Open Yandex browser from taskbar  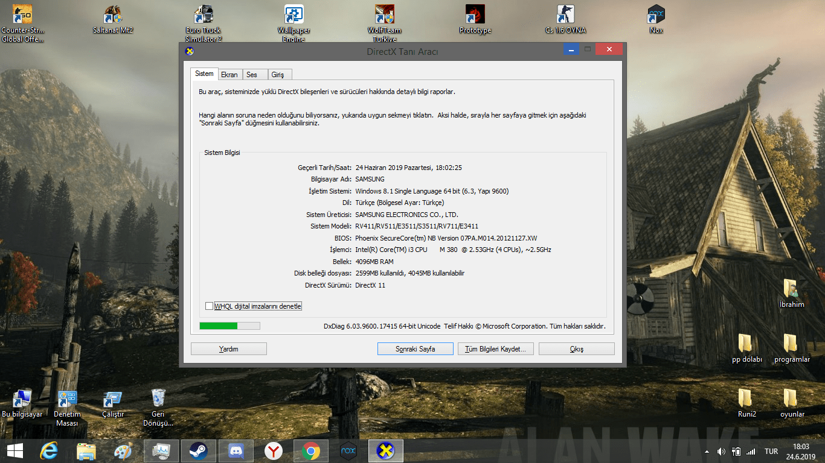[274, 451]
